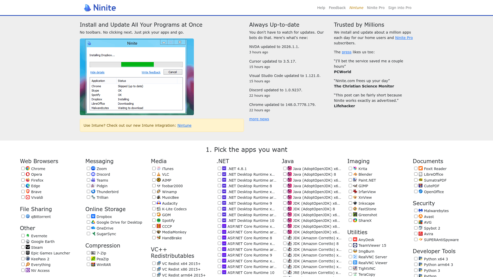Enable the Krita checkbox

pos(350,169)
